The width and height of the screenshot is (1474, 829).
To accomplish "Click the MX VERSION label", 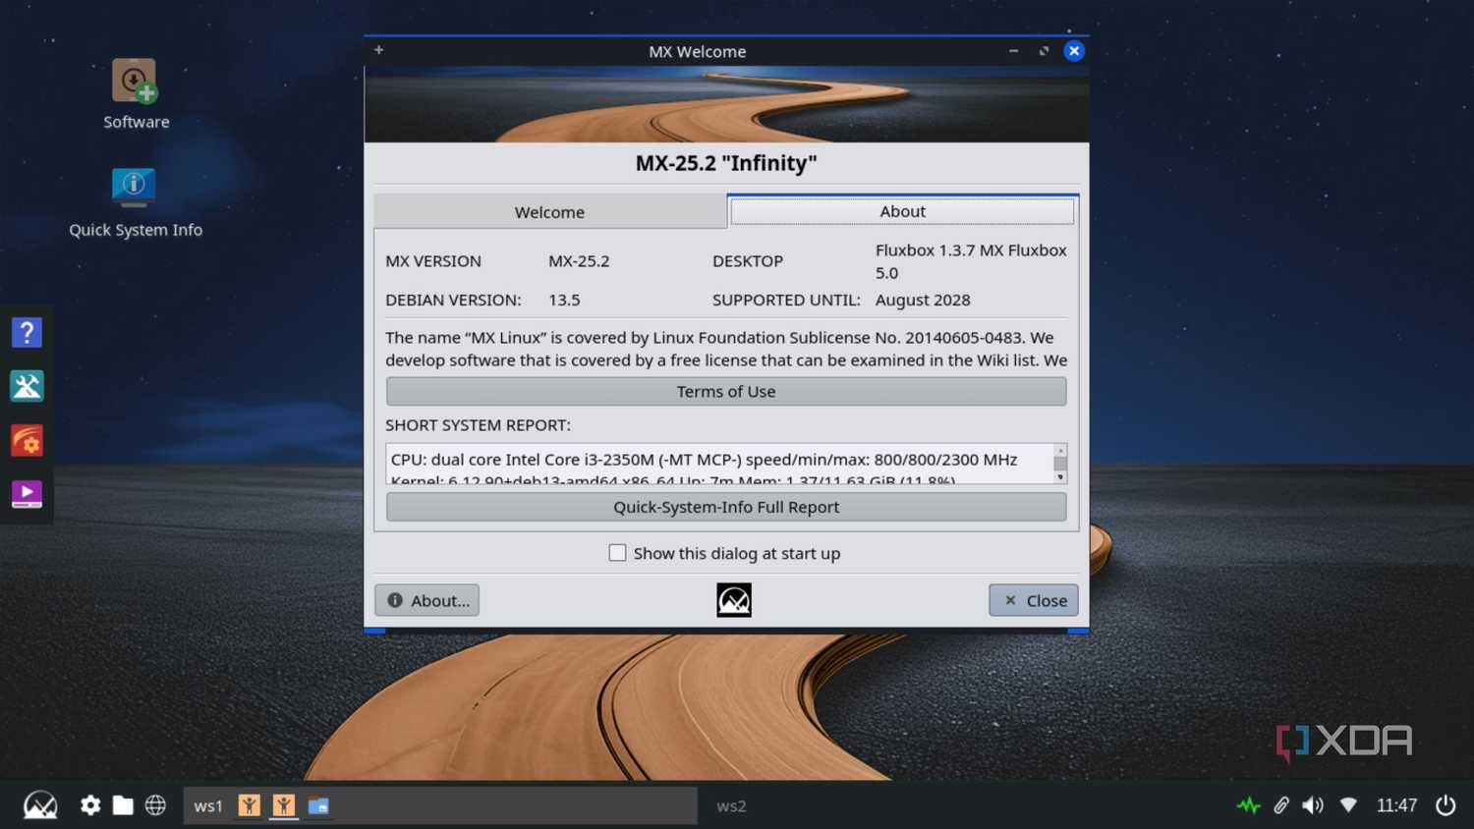I will pos(433,261).
